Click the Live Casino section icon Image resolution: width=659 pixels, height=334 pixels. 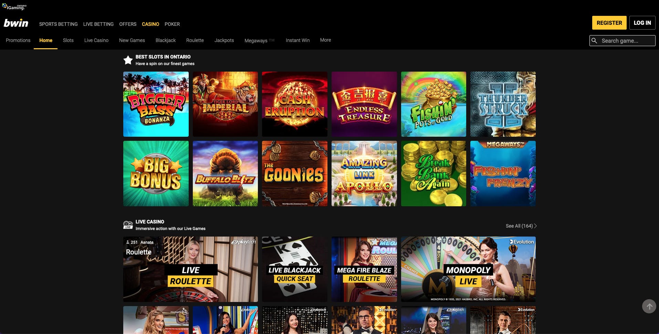pos(128,225)
